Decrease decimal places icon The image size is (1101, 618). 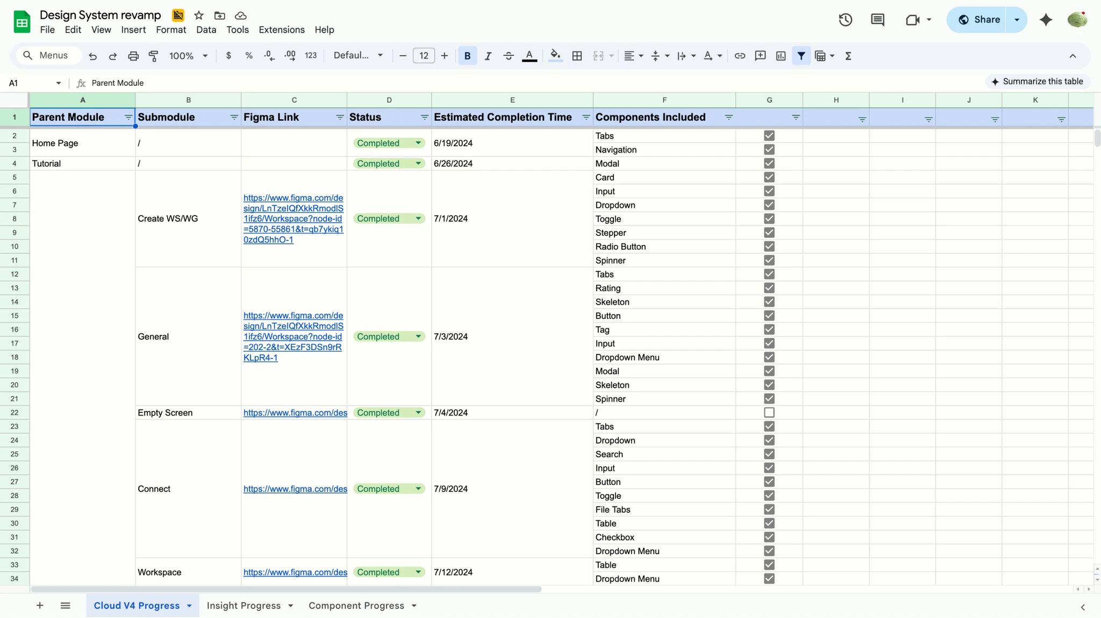click(x=269, y=55)
